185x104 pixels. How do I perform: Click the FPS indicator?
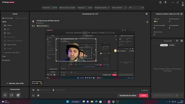click(136, 8)
